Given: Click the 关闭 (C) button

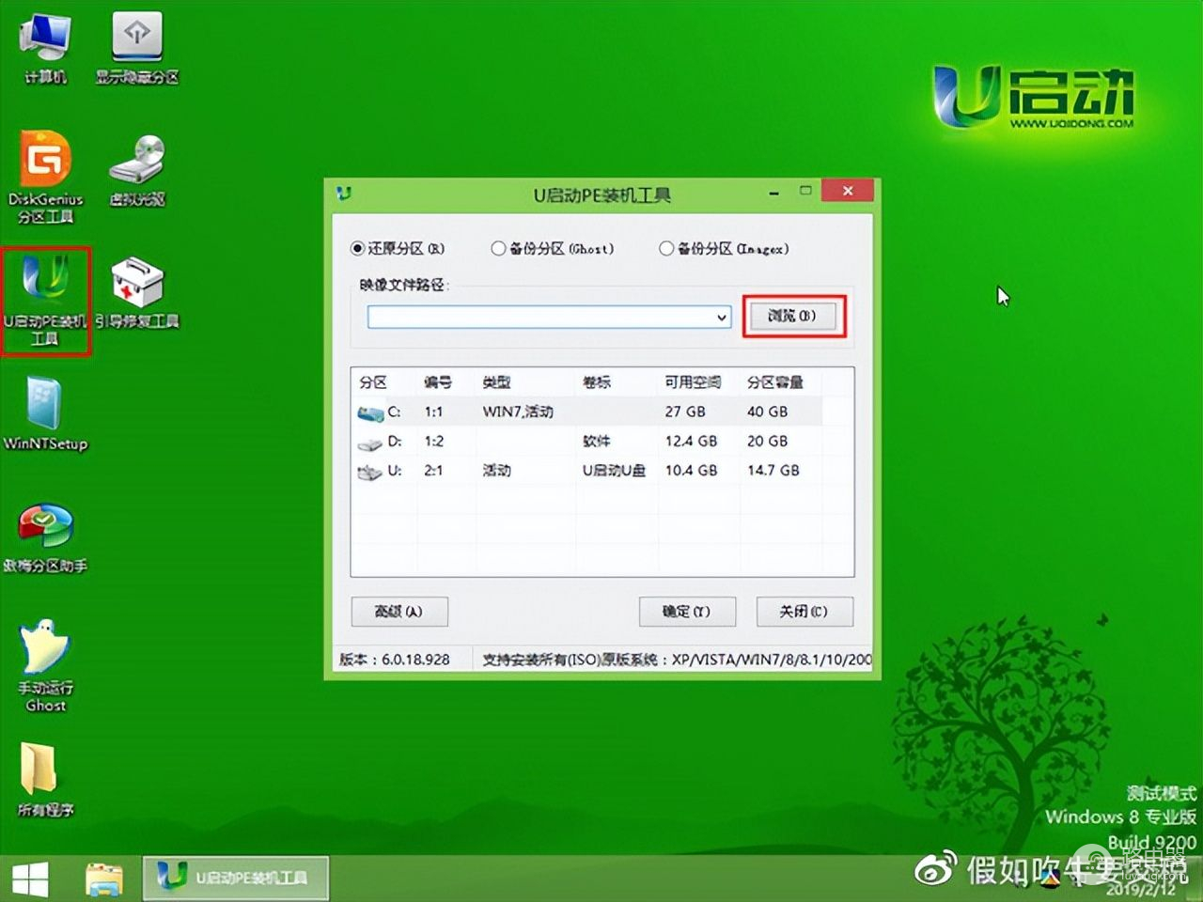Looking at the screenshot, I should point(805,612).
